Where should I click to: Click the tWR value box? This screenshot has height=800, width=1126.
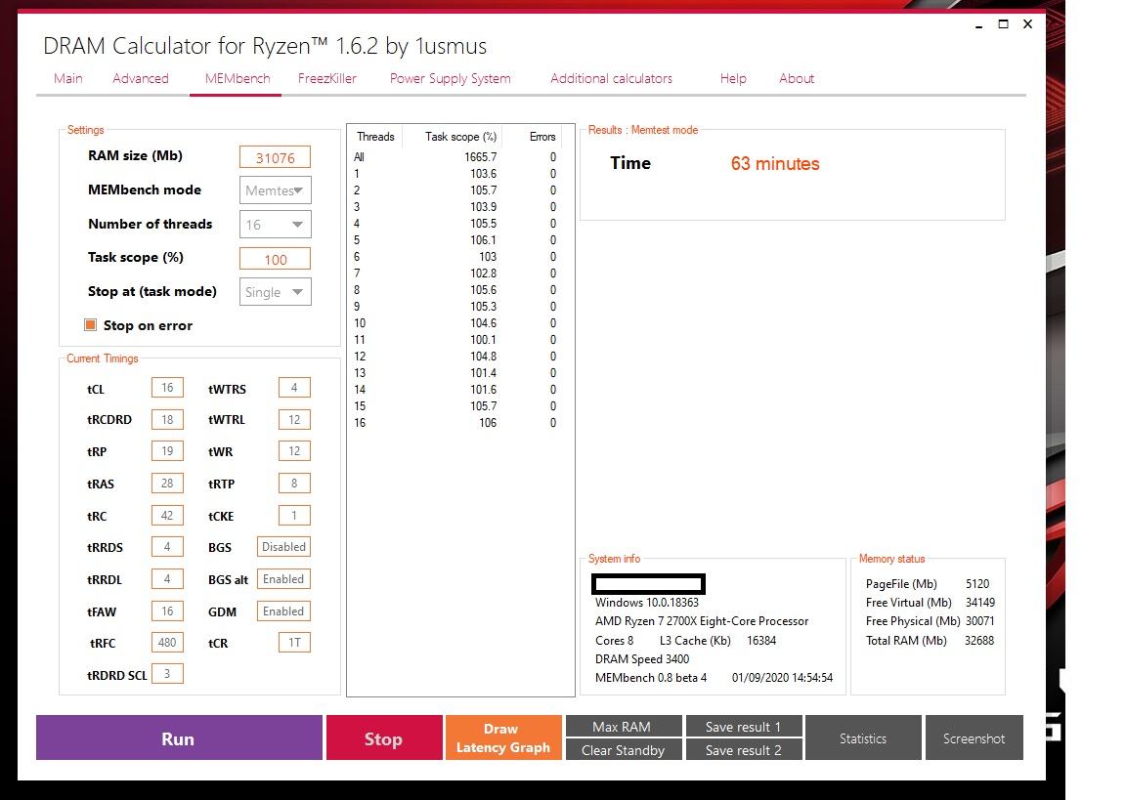pyautogui.click(x=294, y=451)
